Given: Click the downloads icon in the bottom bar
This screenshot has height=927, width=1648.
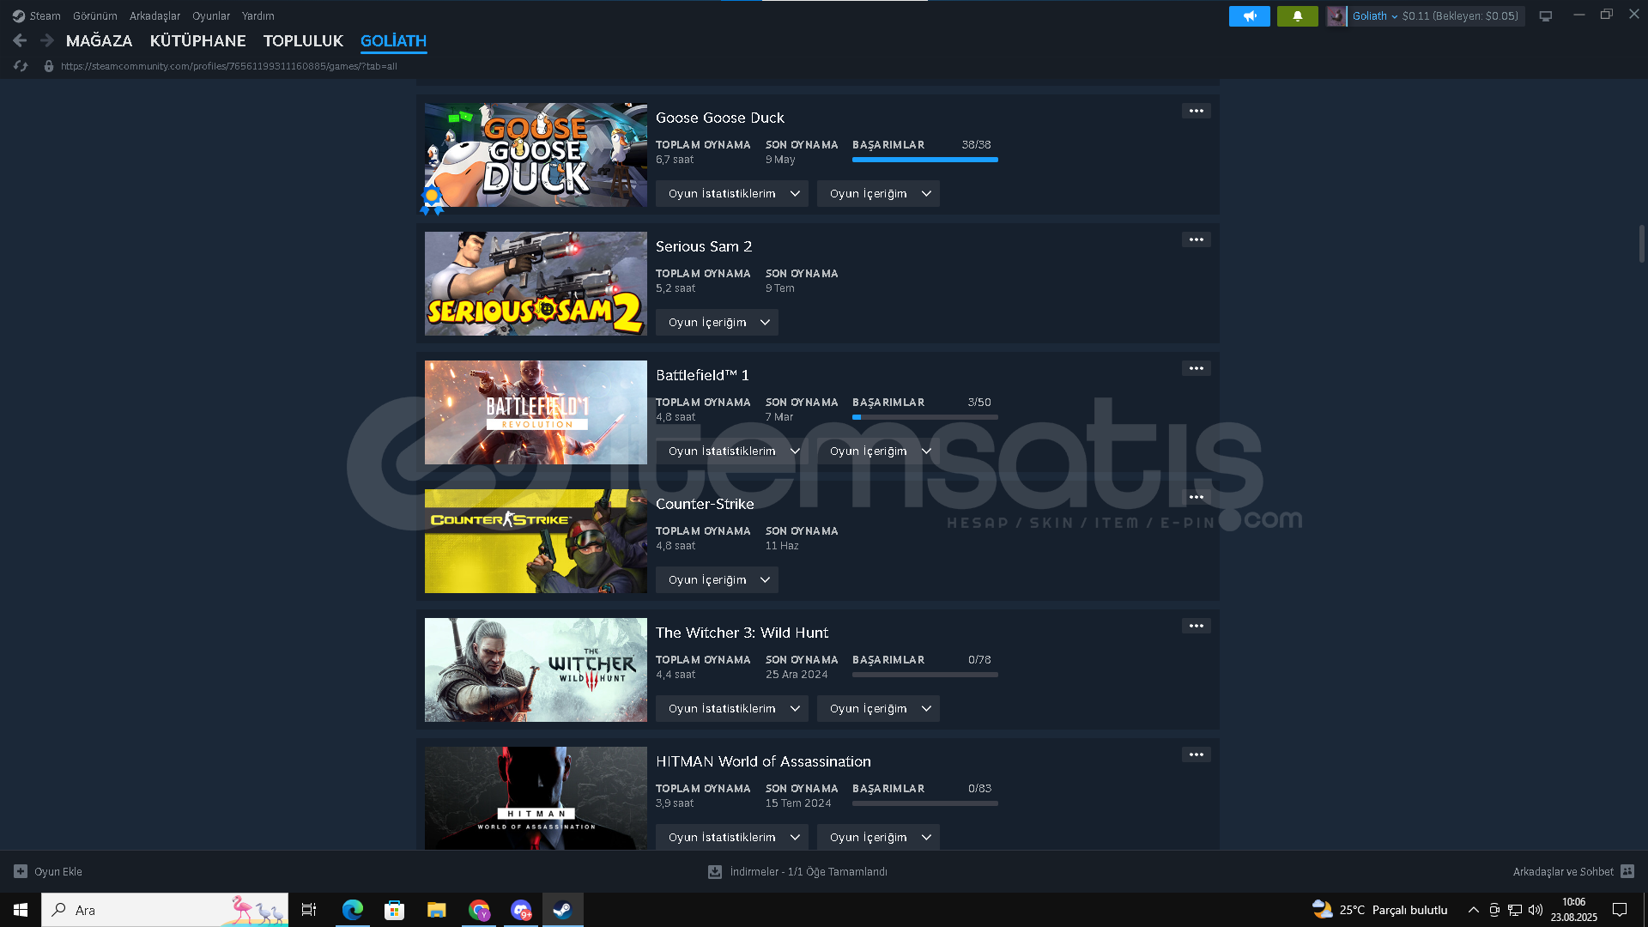Looking at the screenshot, I should [714, 871].
